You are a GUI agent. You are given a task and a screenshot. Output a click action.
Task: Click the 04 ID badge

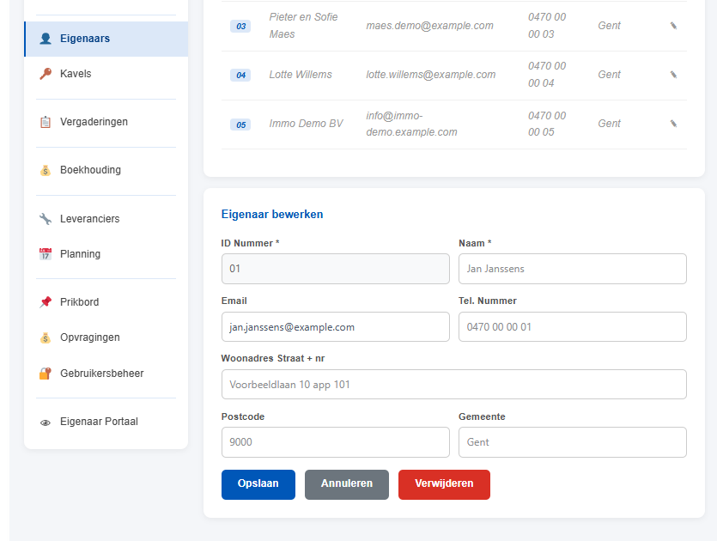[x=240, y=75]
